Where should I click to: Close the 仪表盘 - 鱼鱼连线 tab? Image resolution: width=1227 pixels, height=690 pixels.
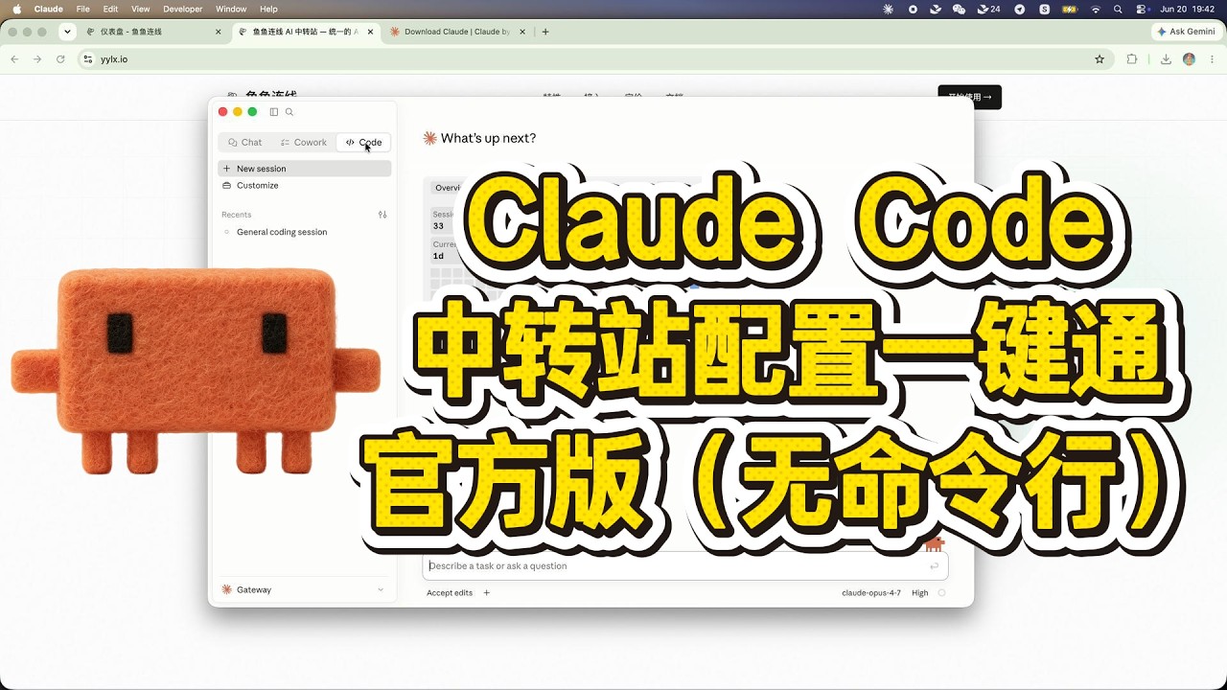click(218, 32)
